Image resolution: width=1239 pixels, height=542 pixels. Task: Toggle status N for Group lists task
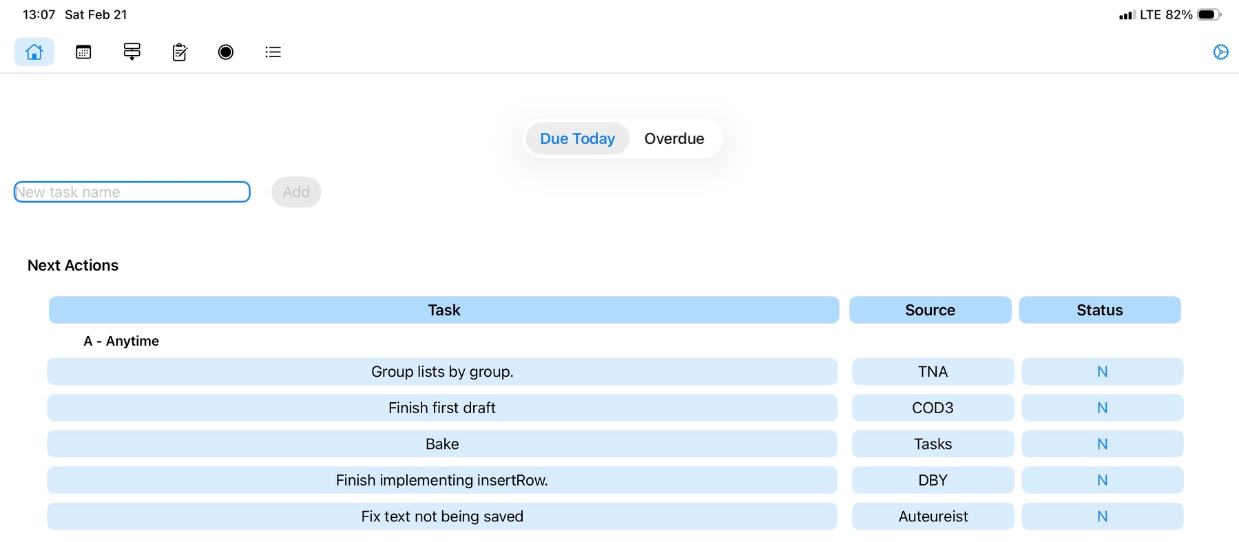pyautogui.click(x=1102, y=372)
